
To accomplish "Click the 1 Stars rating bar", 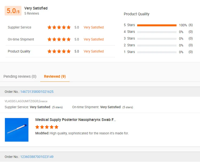I will [157, 52].
